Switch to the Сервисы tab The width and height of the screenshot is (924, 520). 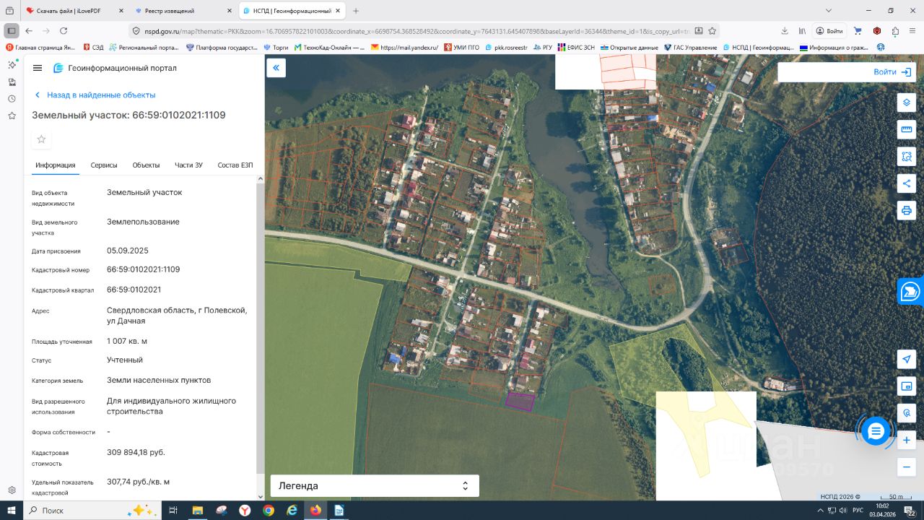coord(104,165)
